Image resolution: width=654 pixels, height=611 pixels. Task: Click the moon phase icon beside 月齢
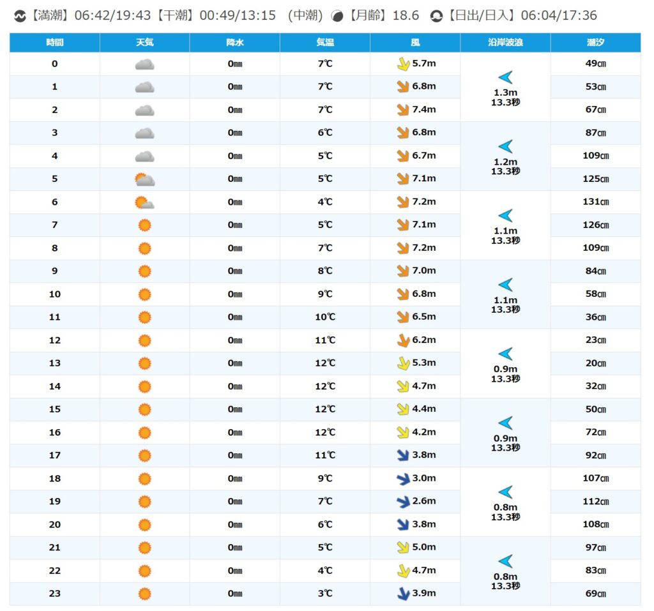coord(338,16)
